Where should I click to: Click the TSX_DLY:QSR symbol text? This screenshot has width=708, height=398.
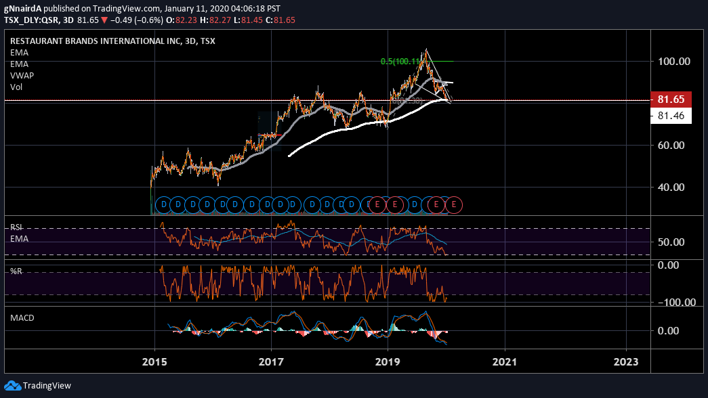click(x=32, y=20)
